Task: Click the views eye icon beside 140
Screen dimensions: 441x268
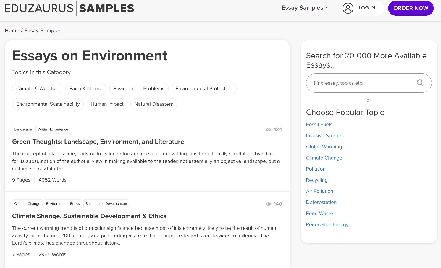Action: coord(268,204)
